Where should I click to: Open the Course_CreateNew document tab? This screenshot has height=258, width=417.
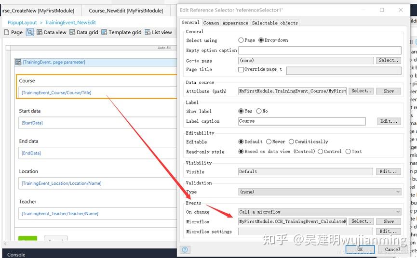(38, 11)
